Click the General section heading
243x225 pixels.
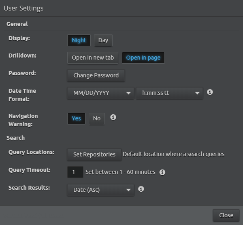tap(17, 24)
